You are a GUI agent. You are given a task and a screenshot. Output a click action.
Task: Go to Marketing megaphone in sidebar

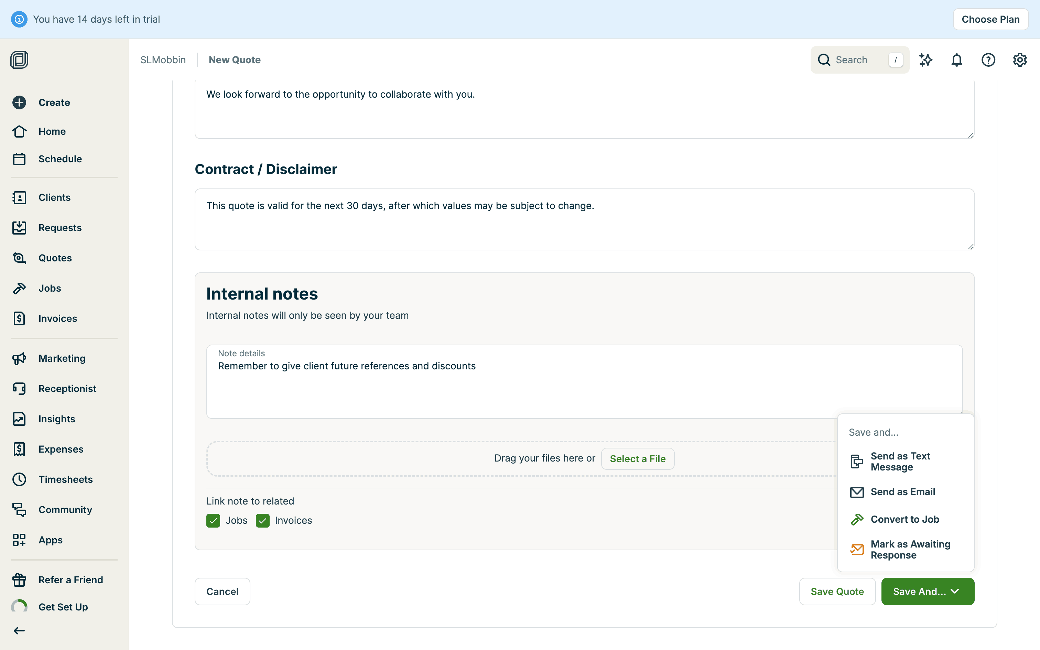coord(19,358)
